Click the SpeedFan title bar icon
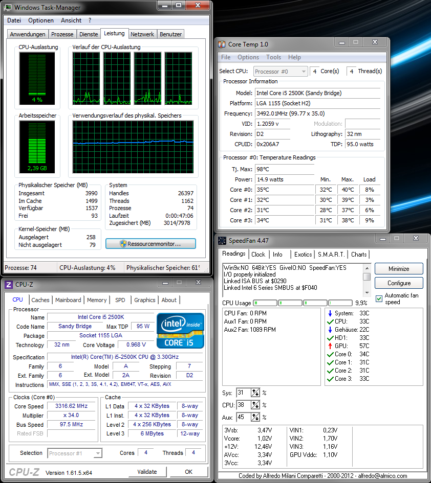Viewport: 431px width, 483px height. [222, 241]
